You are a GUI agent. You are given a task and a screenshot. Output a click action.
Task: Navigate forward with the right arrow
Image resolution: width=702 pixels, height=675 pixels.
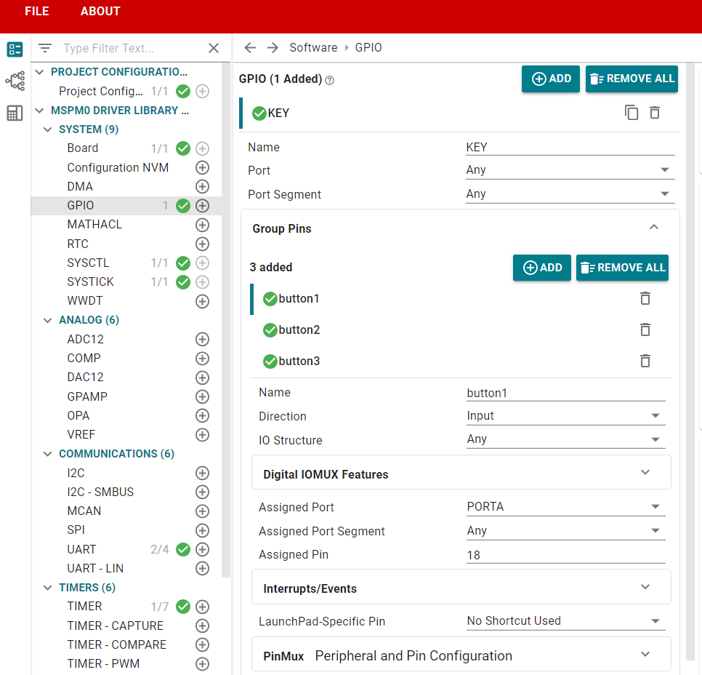pos(273,47)
